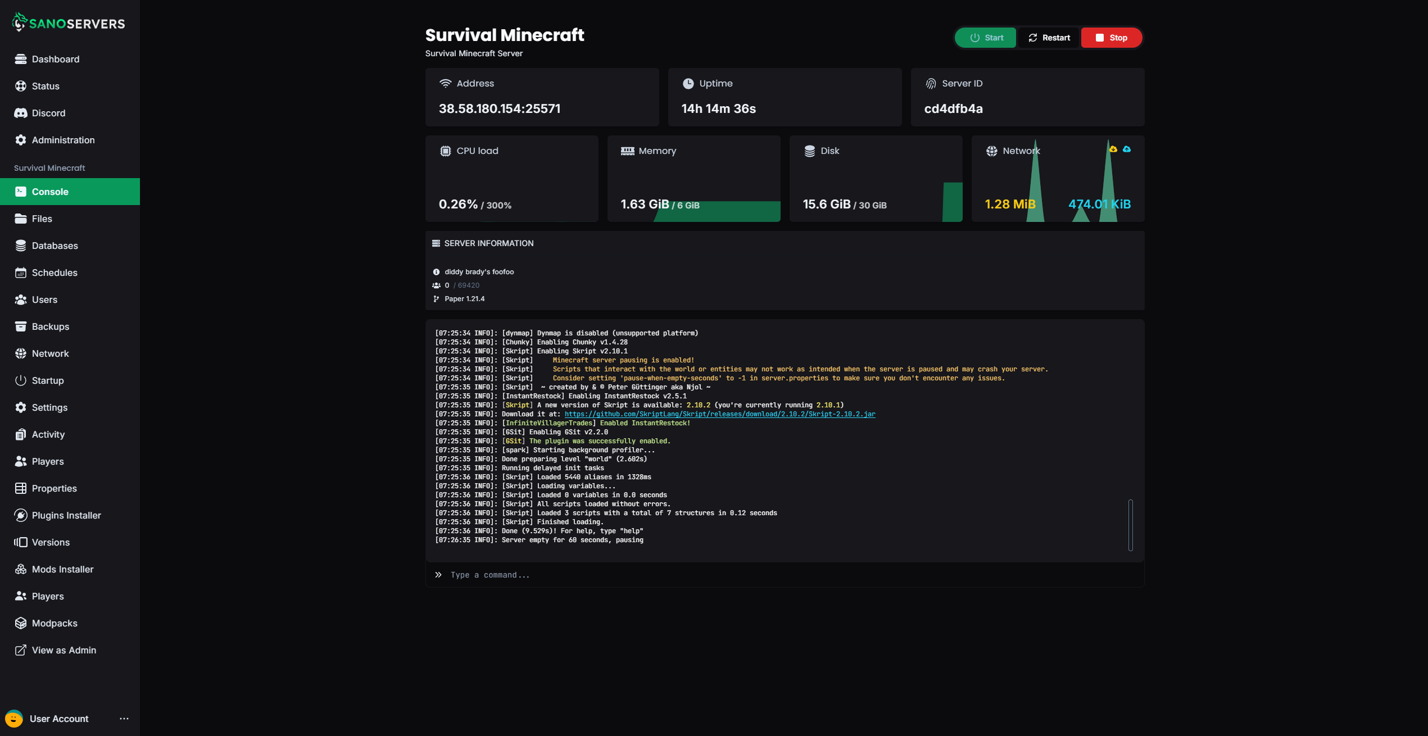Select View as Admin
This screenshot has height=736, width=1428.
coord(64,650)
